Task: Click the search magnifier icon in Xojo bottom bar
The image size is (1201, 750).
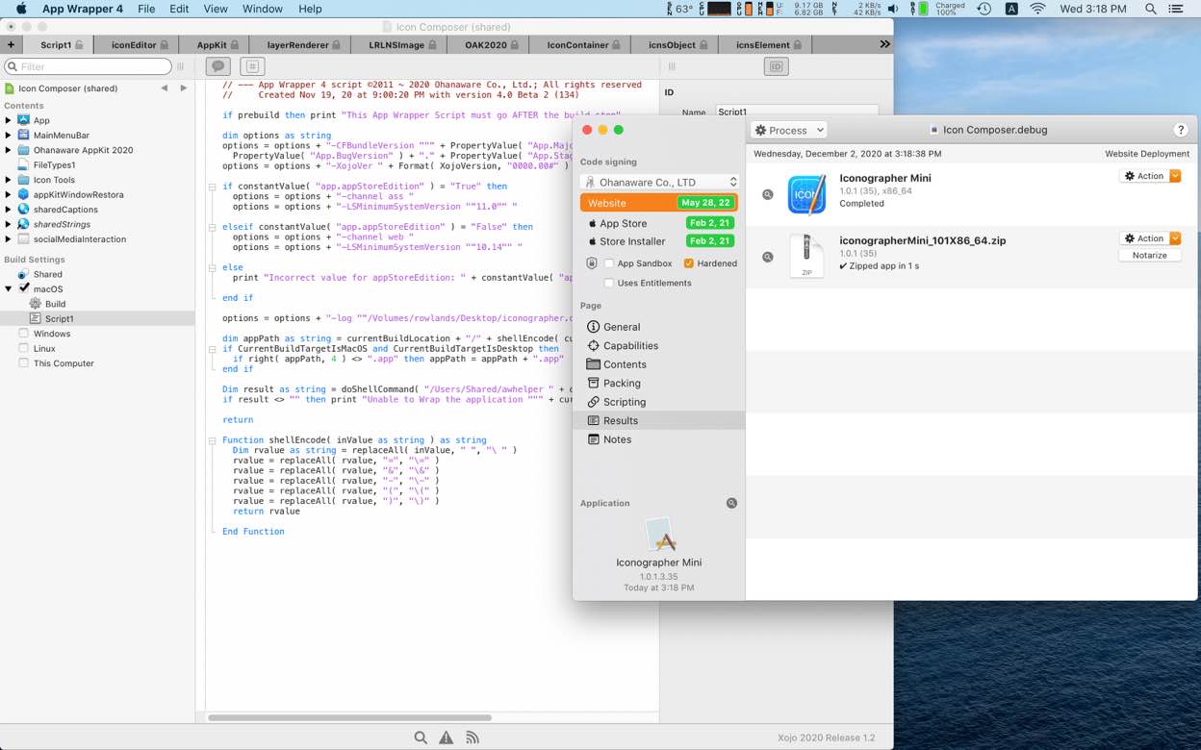Action: click(x=421, y=737)
